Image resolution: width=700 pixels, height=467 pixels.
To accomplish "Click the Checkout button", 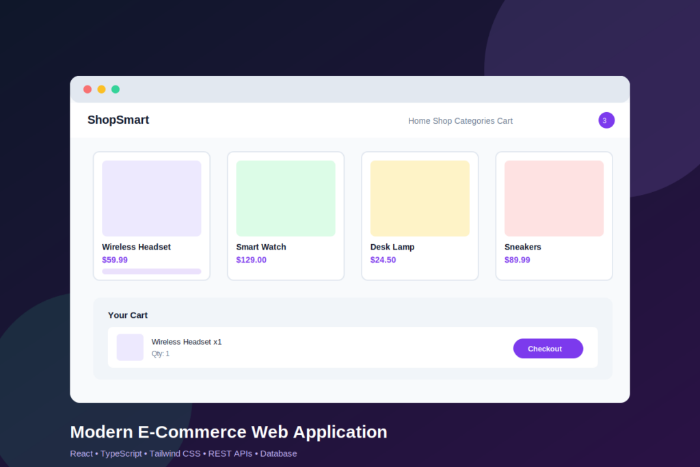I will tap(548, 348).
